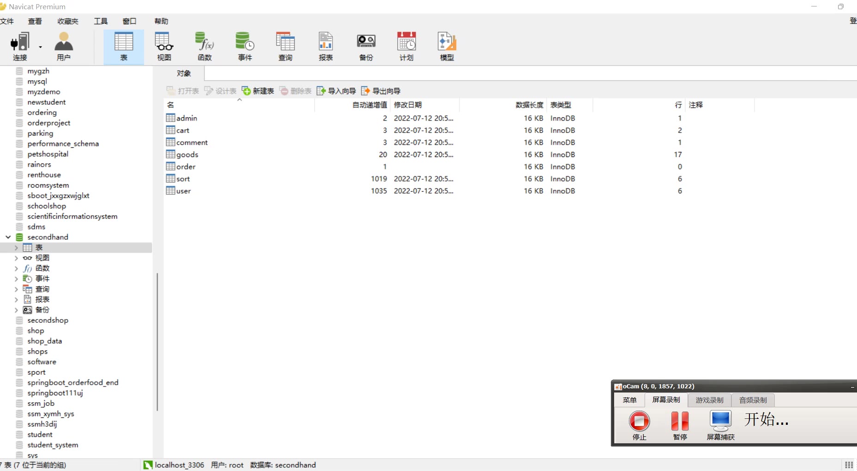
Task: Select the order table icon
Action: (170, 166)
